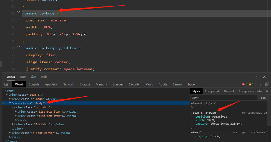Viewport: 271px width, 142px height.
Task: Expand the p-foot center node
Action: pyautogui.click(x=10, y=133)
